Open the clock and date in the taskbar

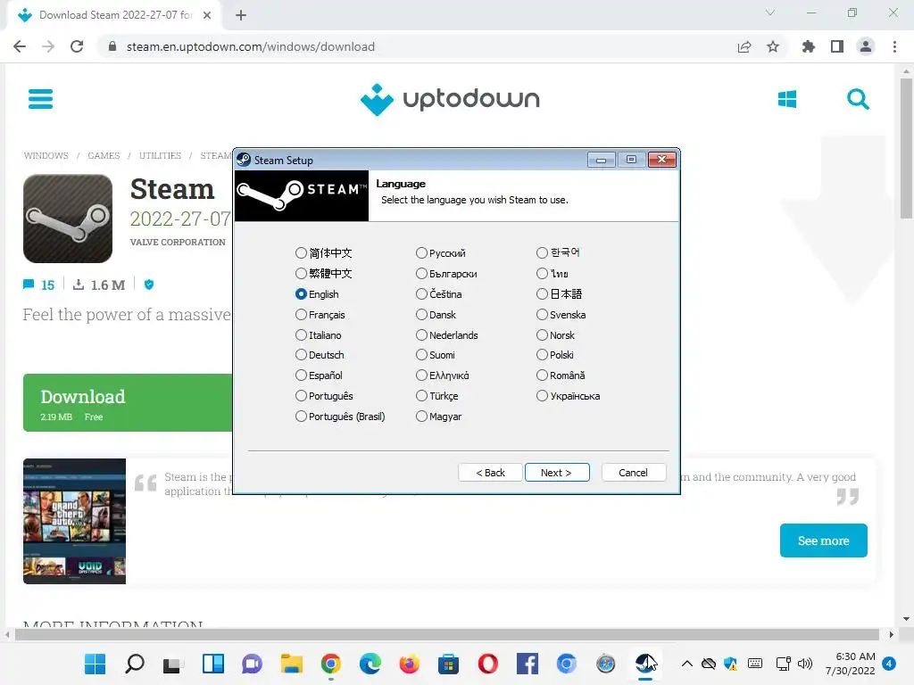(x=851, y=664)
